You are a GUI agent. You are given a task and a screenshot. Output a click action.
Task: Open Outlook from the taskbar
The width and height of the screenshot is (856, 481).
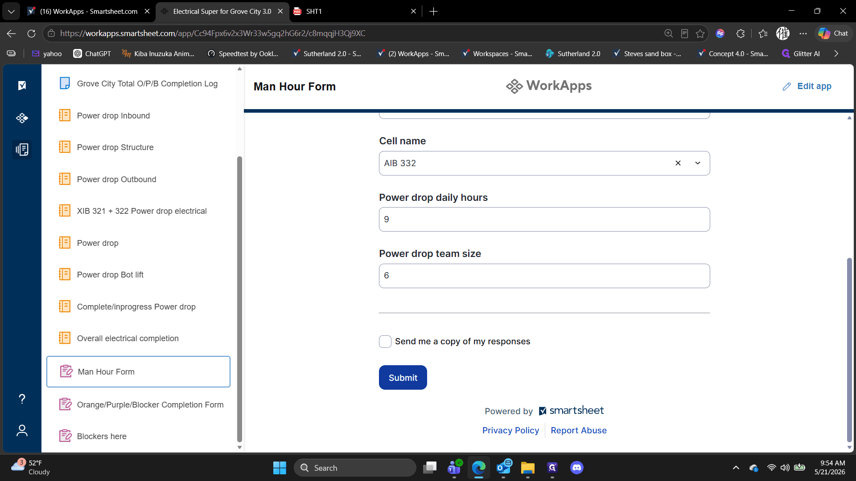click(x=504, y=468)
